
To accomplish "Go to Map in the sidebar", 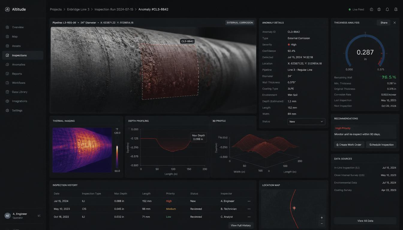I will point(23,37).
